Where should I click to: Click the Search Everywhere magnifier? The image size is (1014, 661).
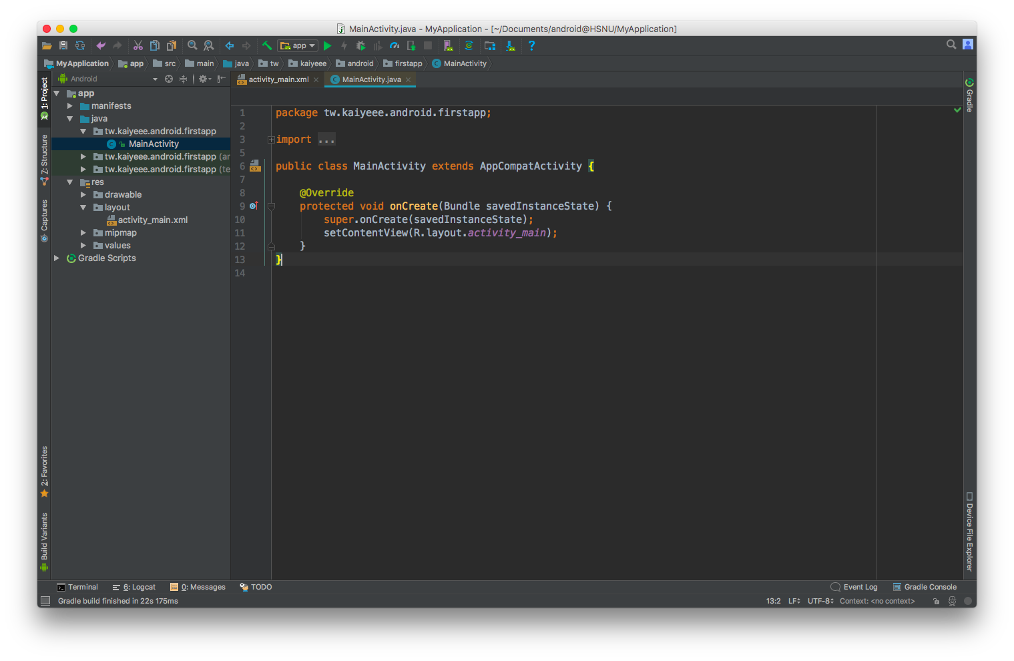(x=951, y=44)
